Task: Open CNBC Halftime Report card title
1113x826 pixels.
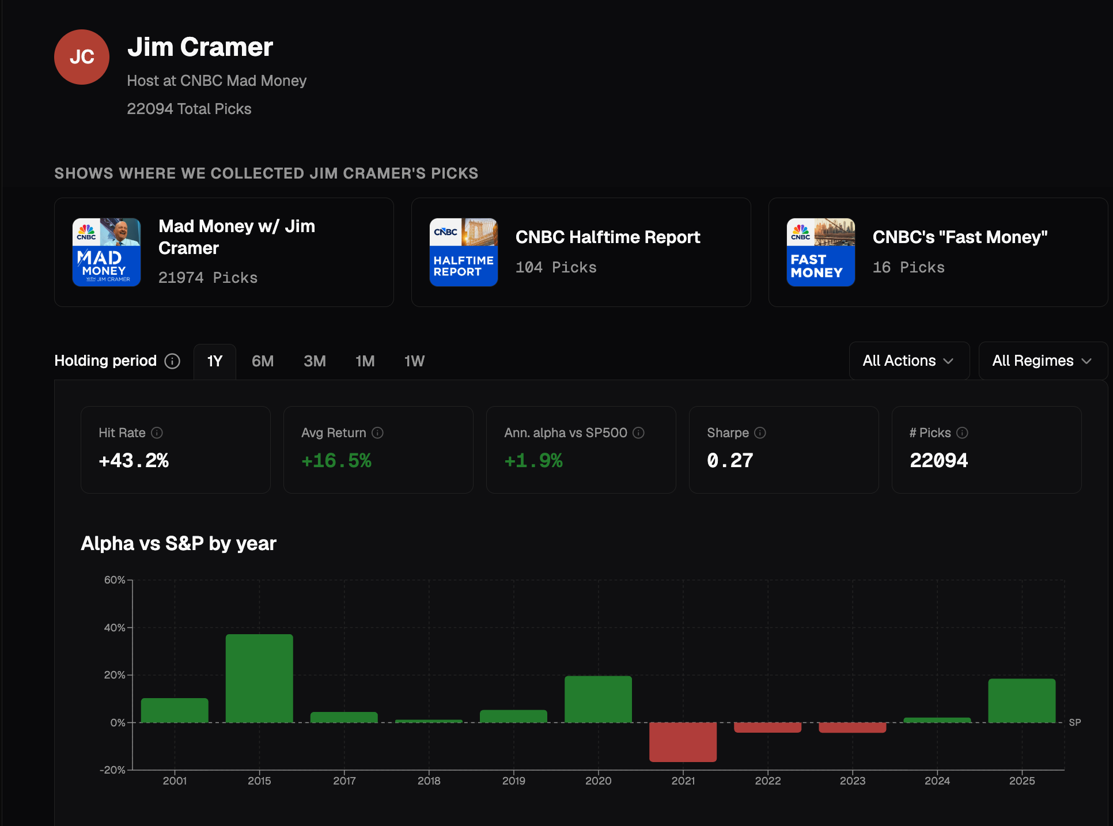Action: coord(608,237)
